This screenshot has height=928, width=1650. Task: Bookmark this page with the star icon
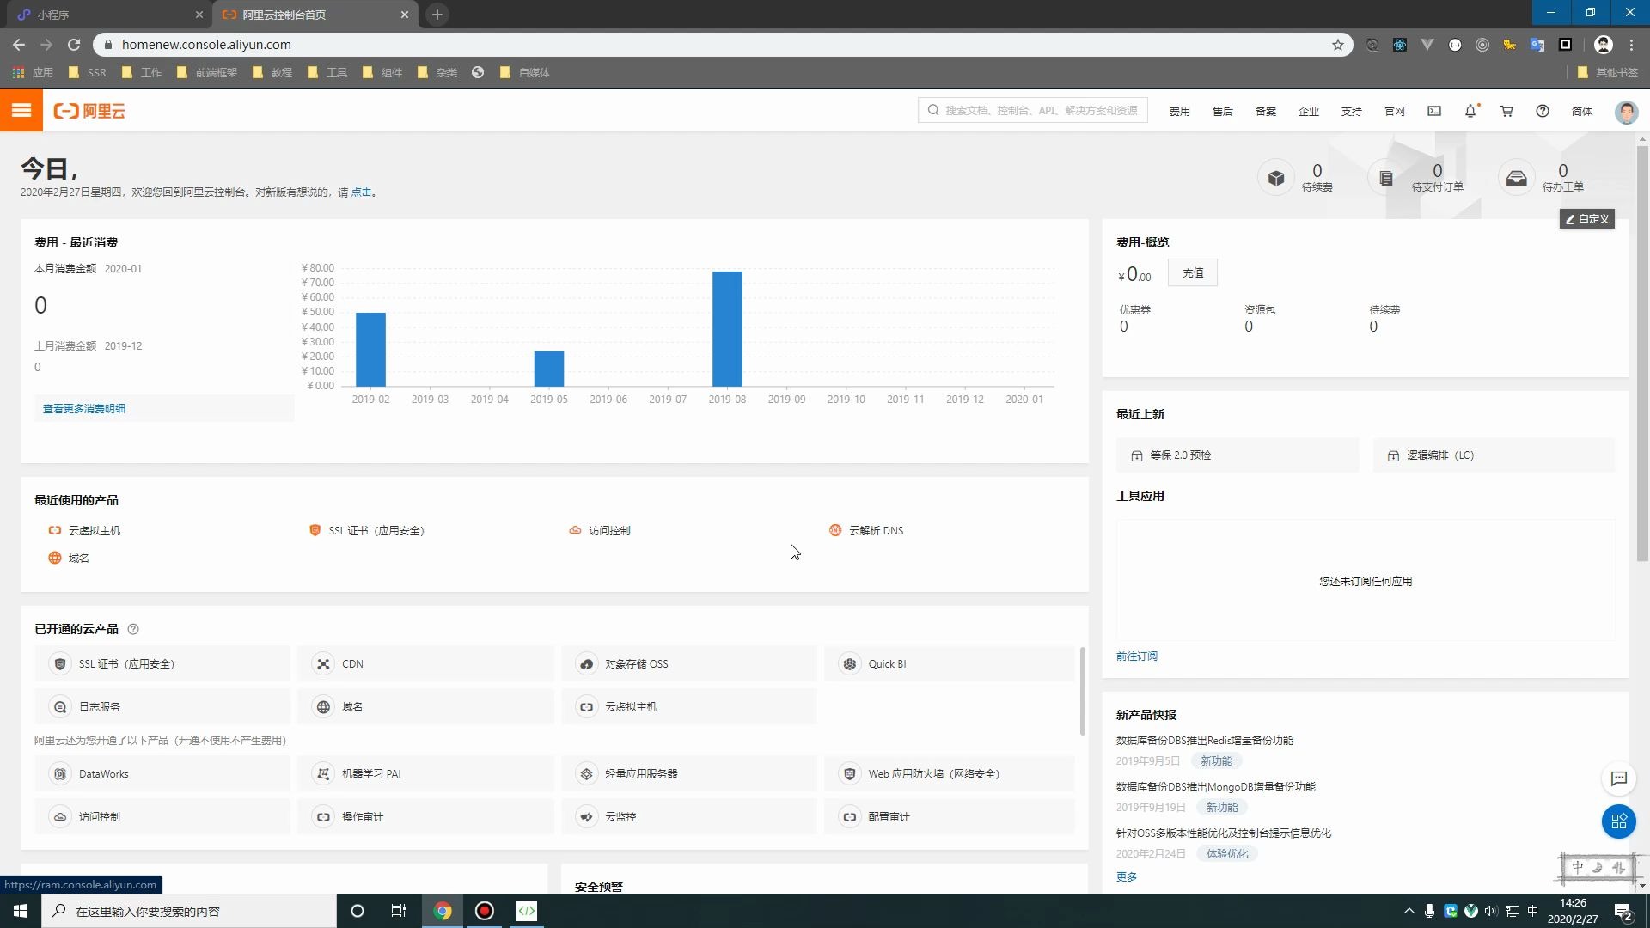pos(1338,45)
